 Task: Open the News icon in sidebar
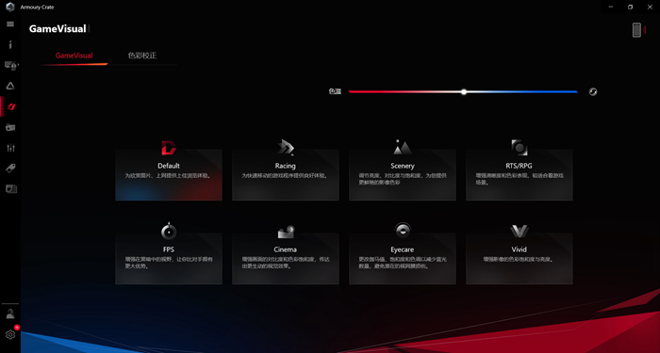click(11, 188)
